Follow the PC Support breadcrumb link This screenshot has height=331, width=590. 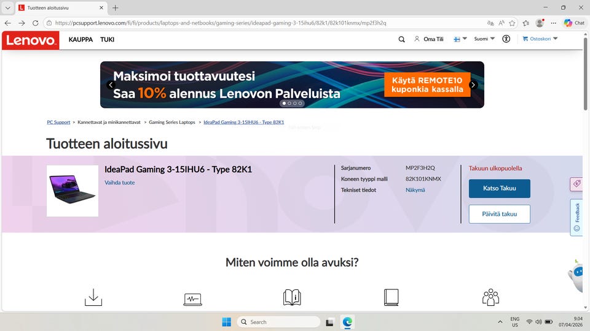click(x=58, y=122)
